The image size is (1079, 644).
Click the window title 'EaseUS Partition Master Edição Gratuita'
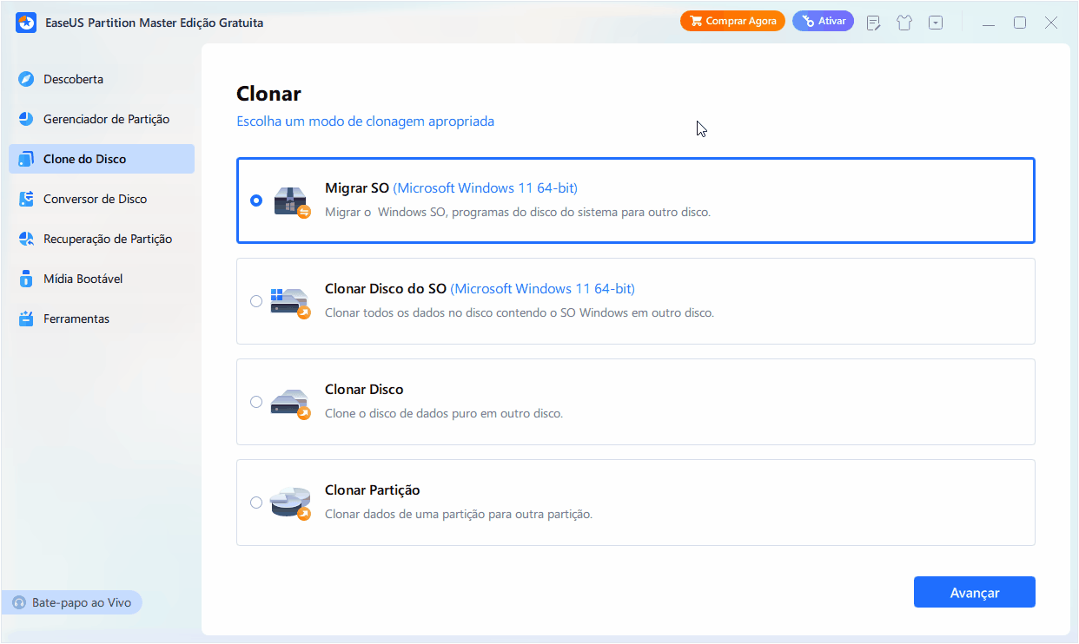coord(154,23)
